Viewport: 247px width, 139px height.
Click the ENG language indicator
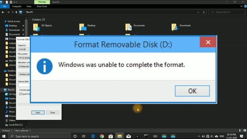coord(222,136)
